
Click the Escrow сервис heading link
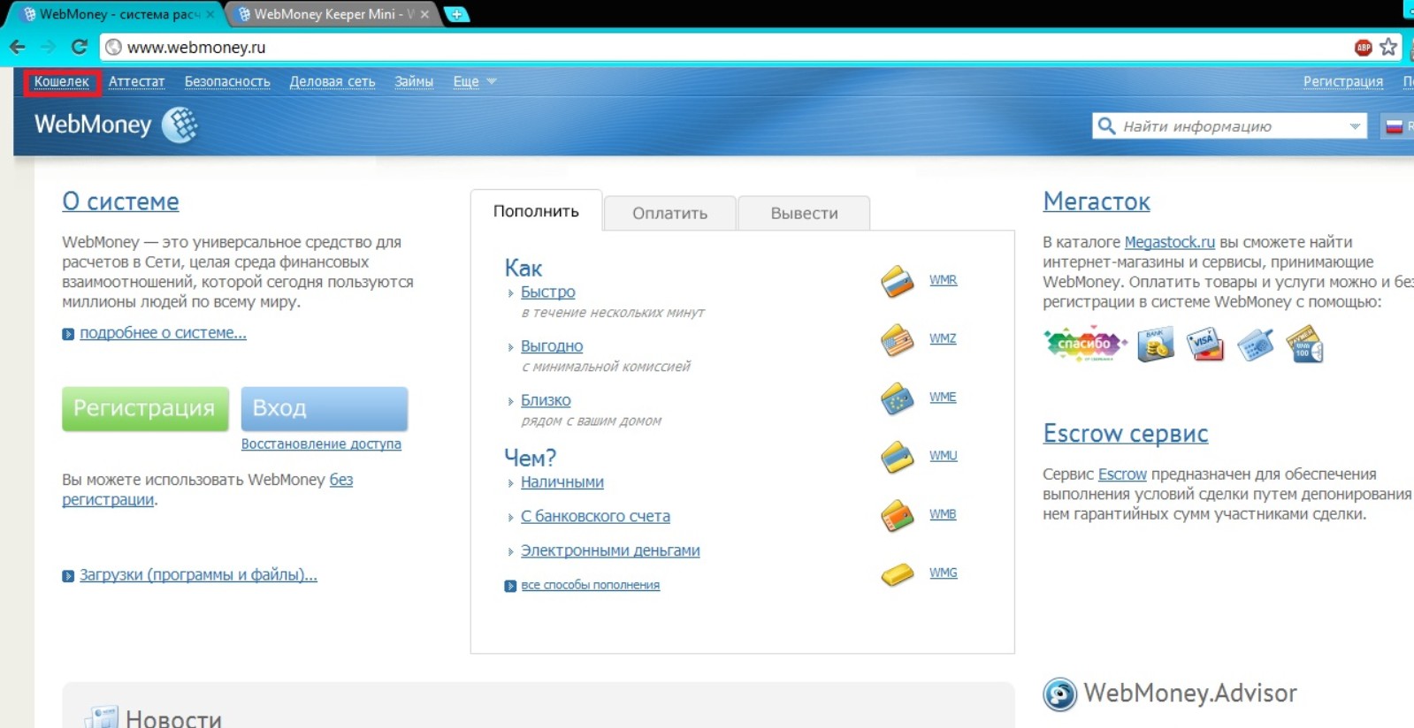click(1125, 434)
